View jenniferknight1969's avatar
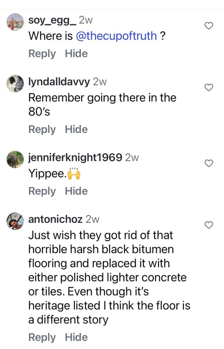224x349 pixels. (15, 160)
